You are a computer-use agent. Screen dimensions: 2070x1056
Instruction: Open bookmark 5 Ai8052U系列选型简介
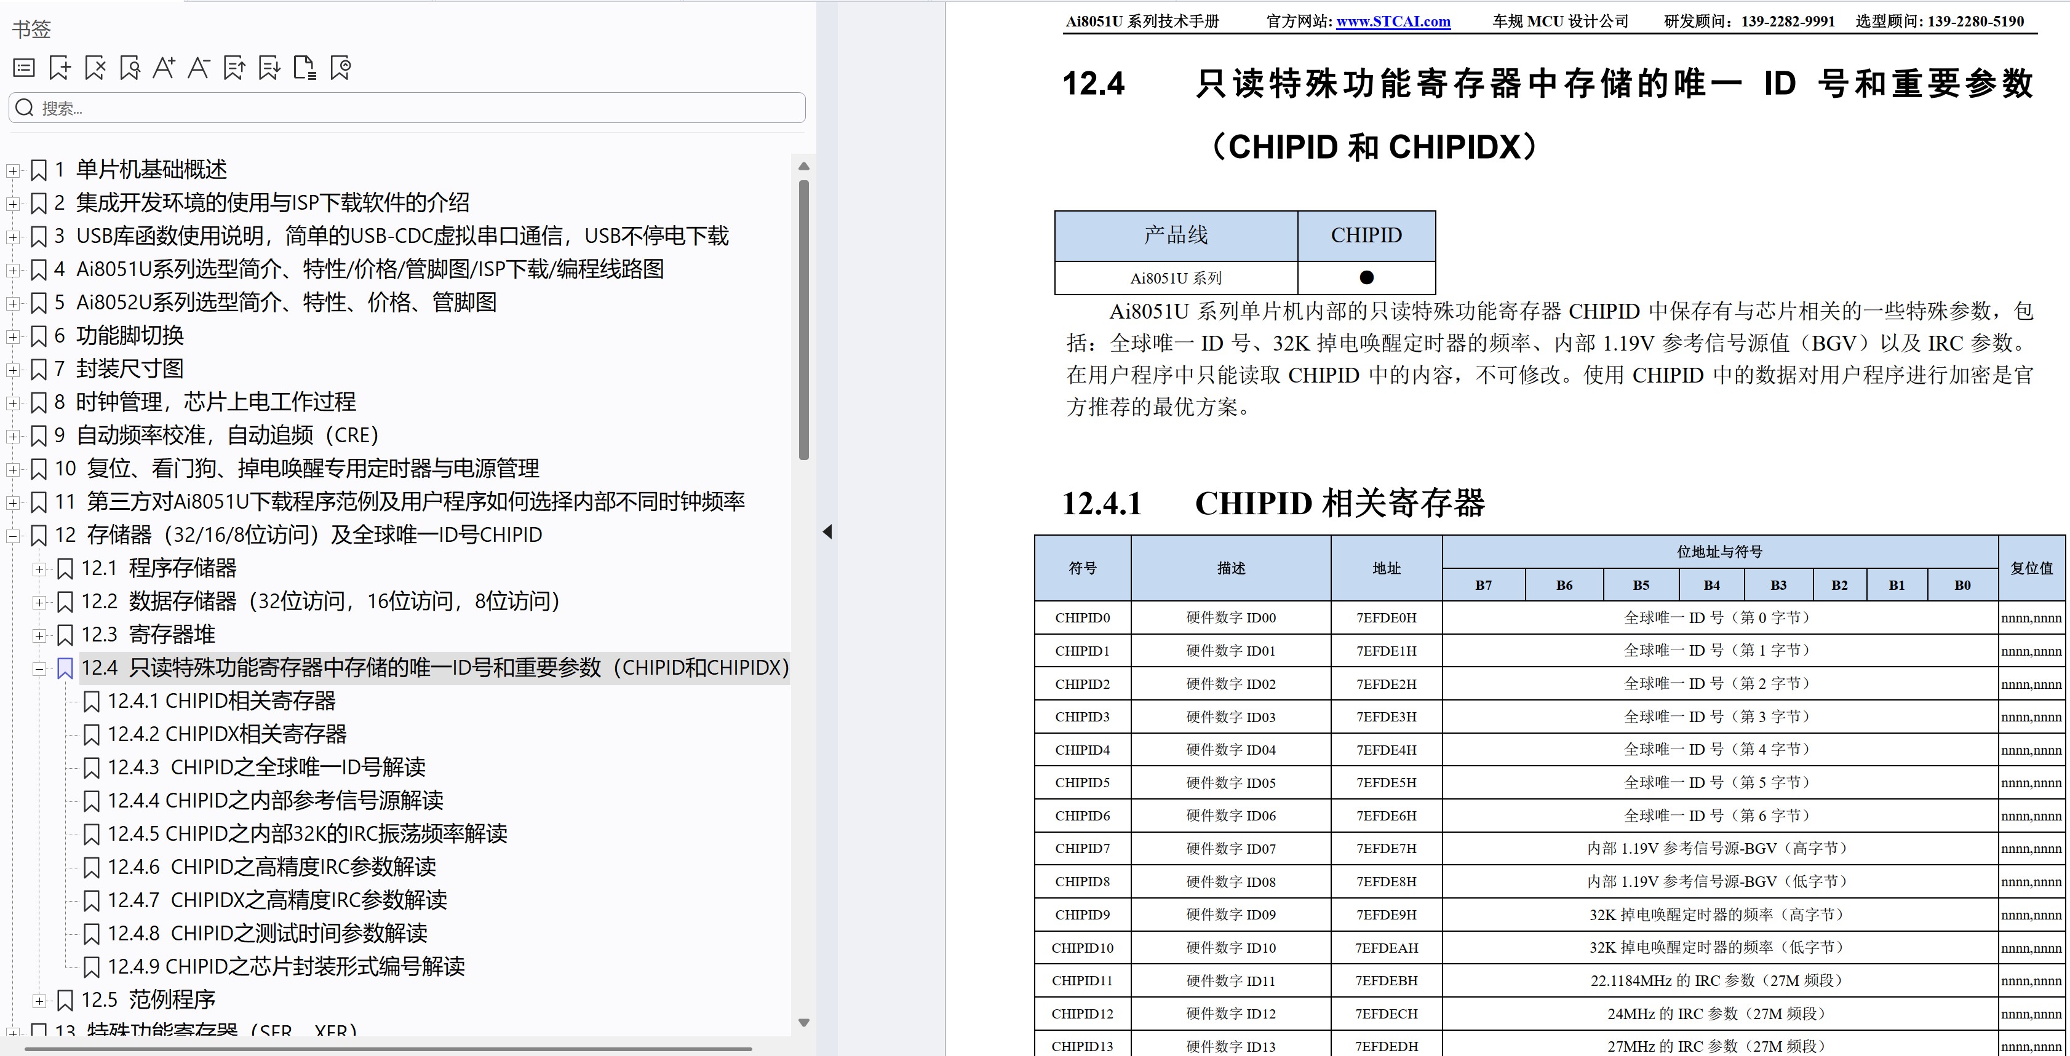click(x=275, y=302)
